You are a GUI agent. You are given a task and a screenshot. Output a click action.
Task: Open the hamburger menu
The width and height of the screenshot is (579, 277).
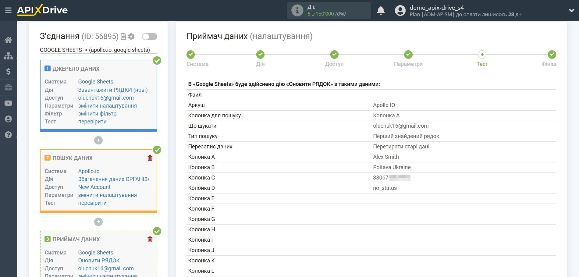(8, 10)
